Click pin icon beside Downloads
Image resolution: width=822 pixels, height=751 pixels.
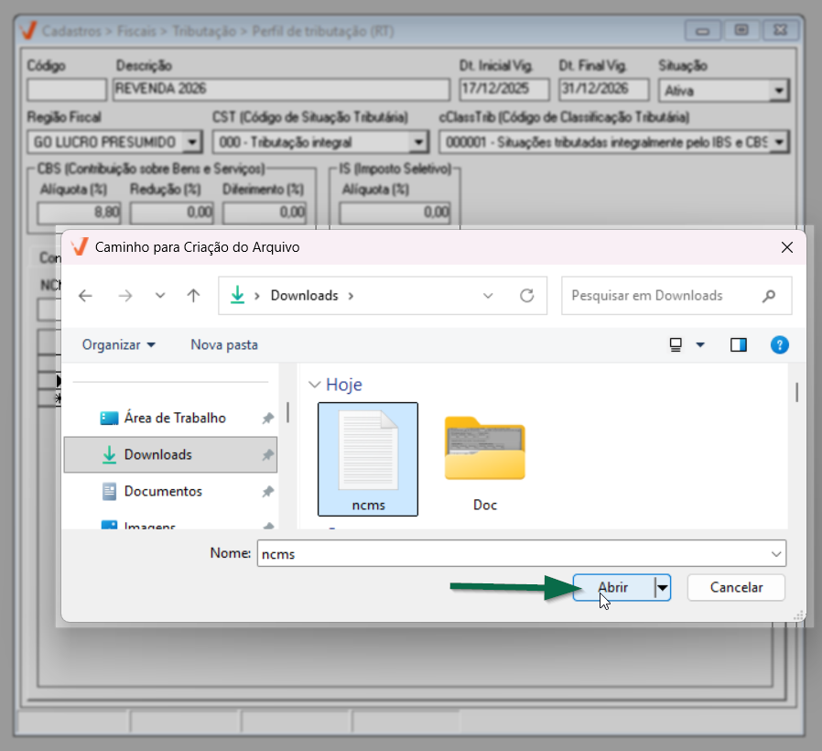click(x=268, y=454)
